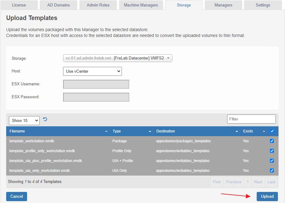Open the Machine Managers tab
Screen dimensions: 285x203
coord(141,5)
